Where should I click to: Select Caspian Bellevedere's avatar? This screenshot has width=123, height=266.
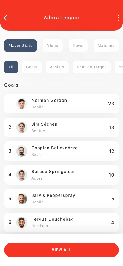[x=22, y=151]
